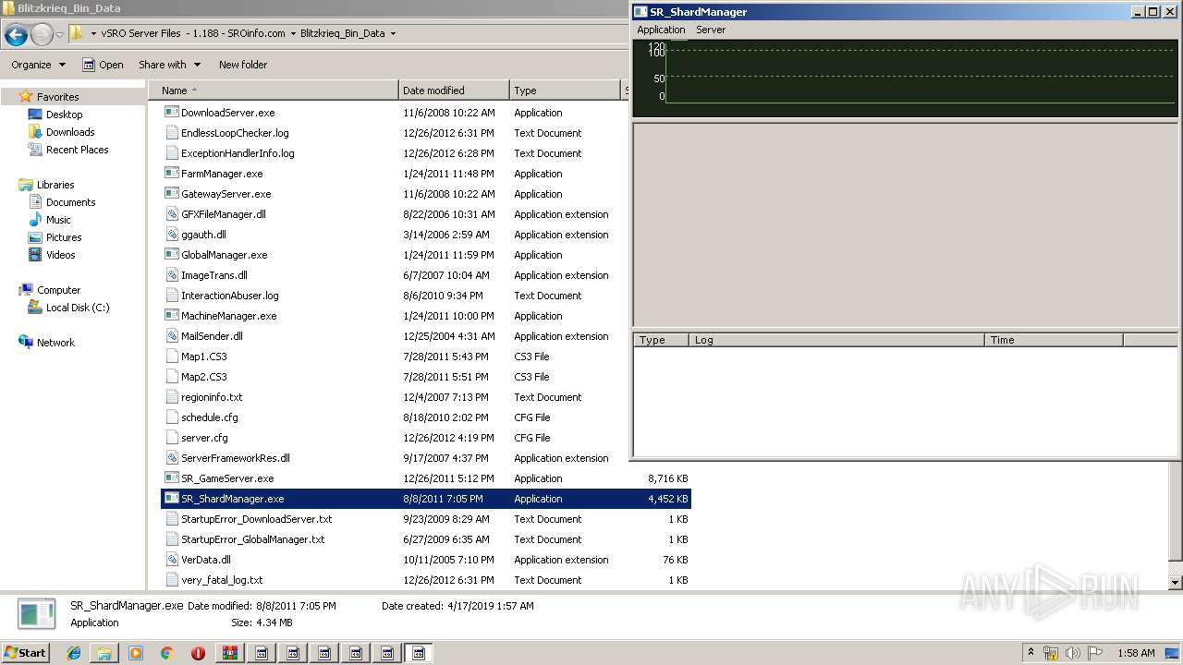Expand breadcrumb arrow after Blitzkrieg_Bin_Data
1183x665 pixels.
click(x=393, y=33)
